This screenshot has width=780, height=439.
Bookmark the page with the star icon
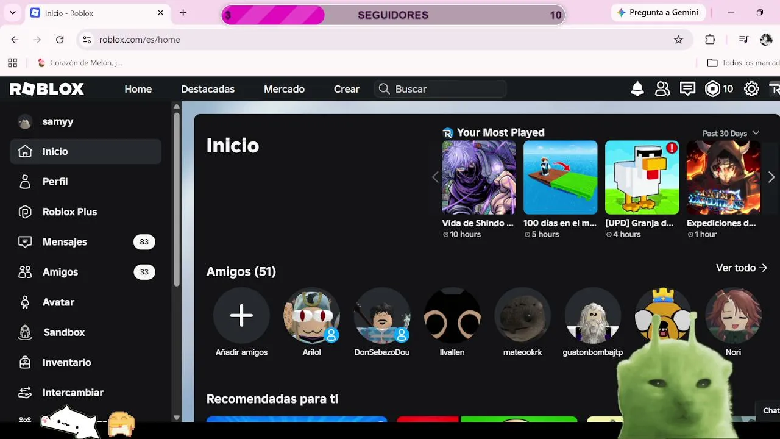point(678,40)
